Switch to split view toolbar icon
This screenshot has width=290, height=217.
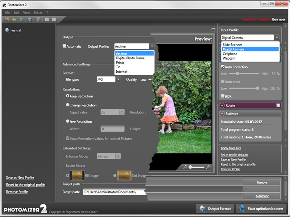coord(54,20)
